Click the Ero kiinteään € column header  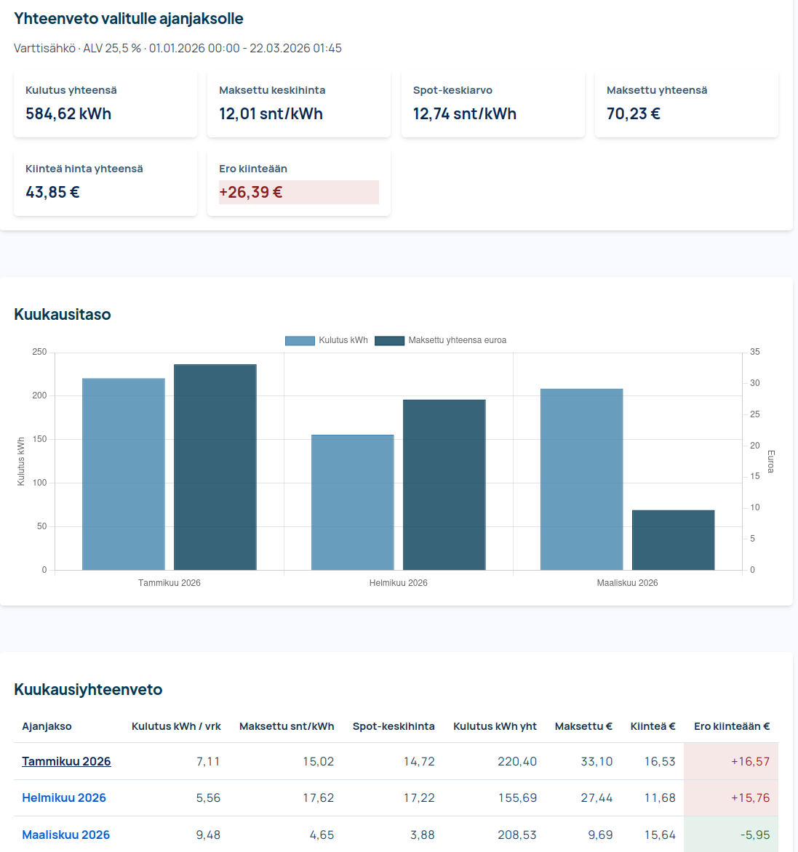(731, 726)
